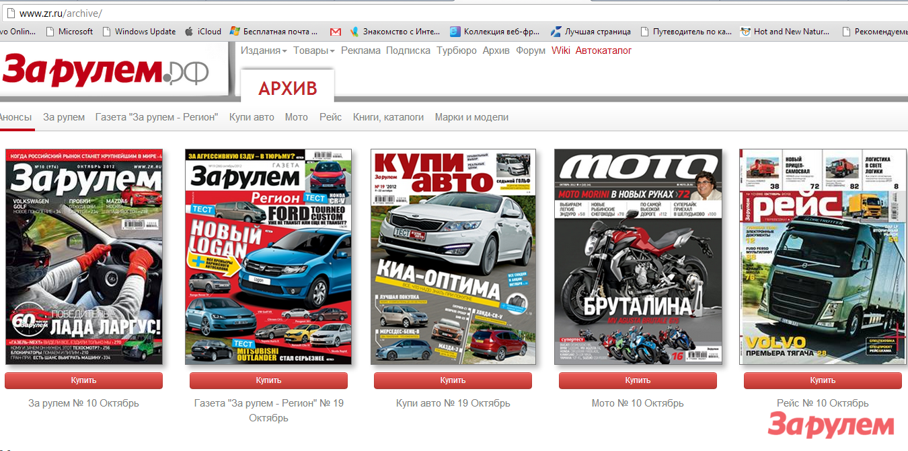
Task: Open the Лучшая страница bookmark
Action: coord(597,32)
